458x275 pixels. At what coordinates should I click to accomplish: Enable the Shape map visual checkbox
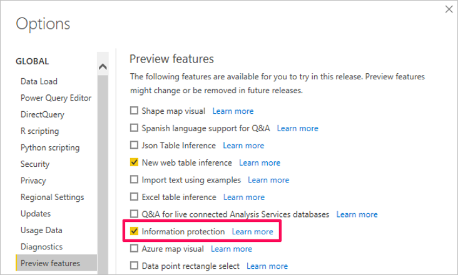click(x=134, y=111)
